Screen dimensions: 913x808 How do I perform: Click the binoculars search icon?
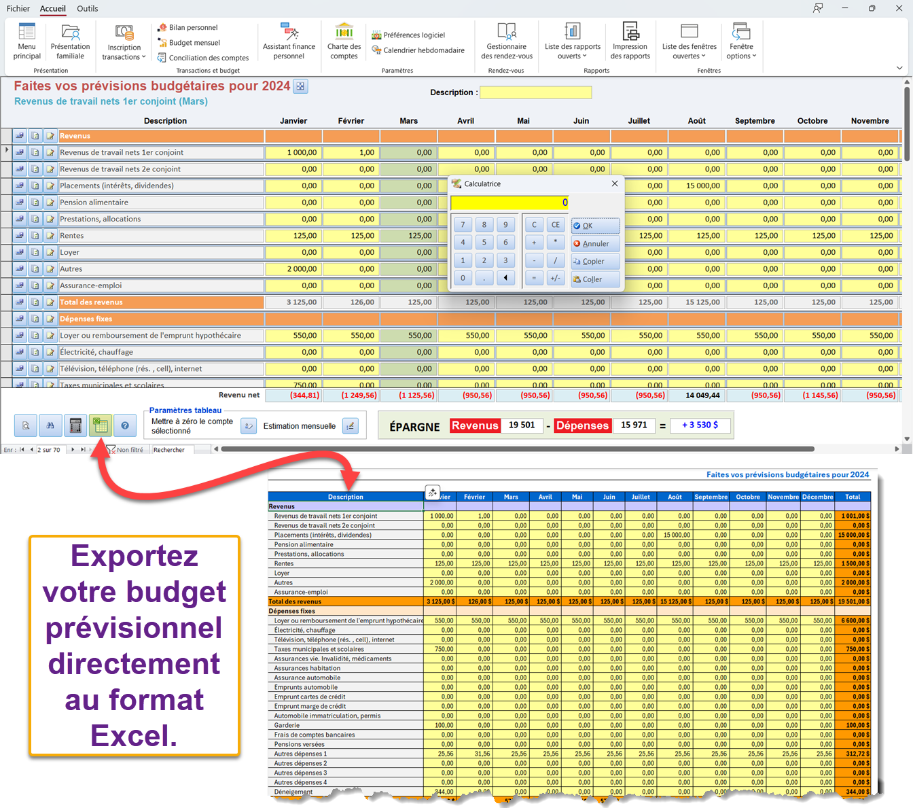(x=50, y=425)
